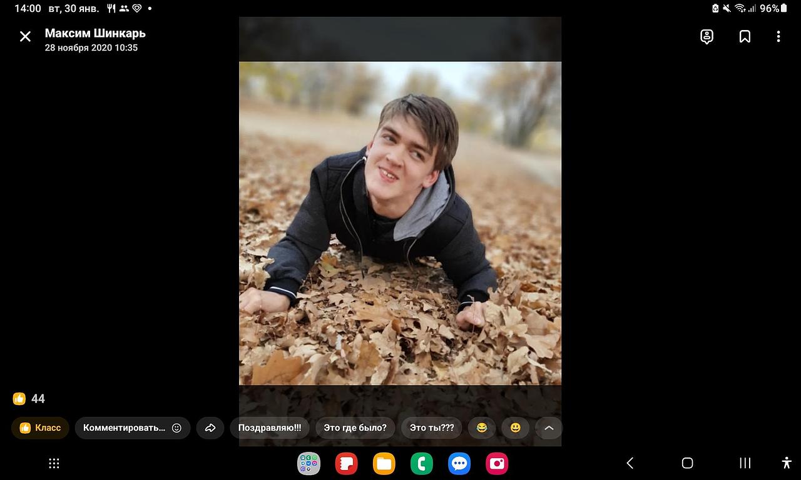Choose the Это где было? quick reply
Viewport: 801px width, 480px height.
355,428
